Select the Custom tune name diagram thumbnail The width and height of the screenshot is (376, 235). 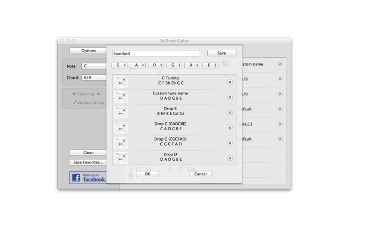(x=120, y=97)
